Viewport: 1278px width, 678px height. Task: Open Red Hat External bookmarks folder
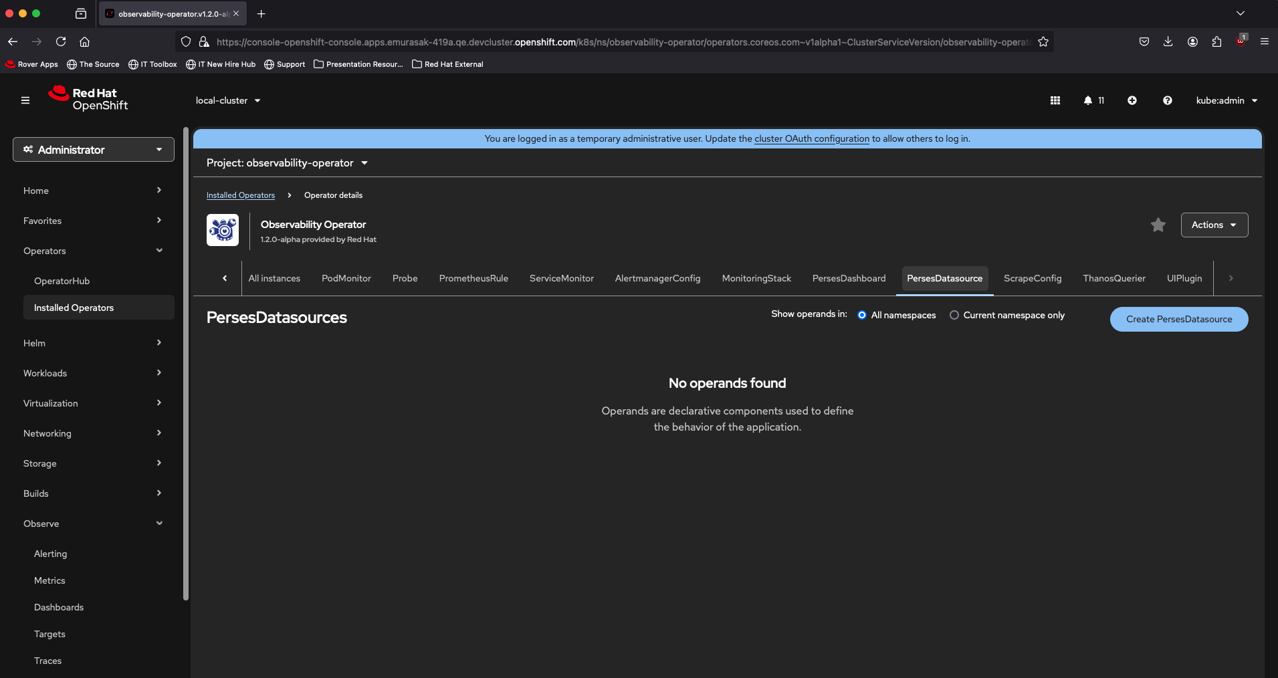[447, 64]
